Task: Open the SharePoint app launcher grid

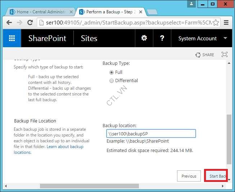Action: (x=12, y=38)
